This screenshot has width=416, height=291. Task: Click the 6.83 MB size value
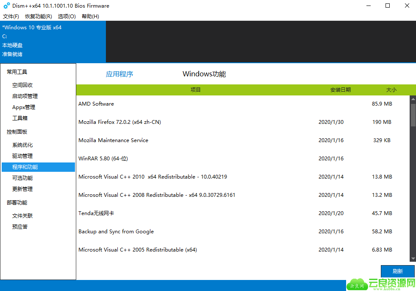[x=382, y=250]
